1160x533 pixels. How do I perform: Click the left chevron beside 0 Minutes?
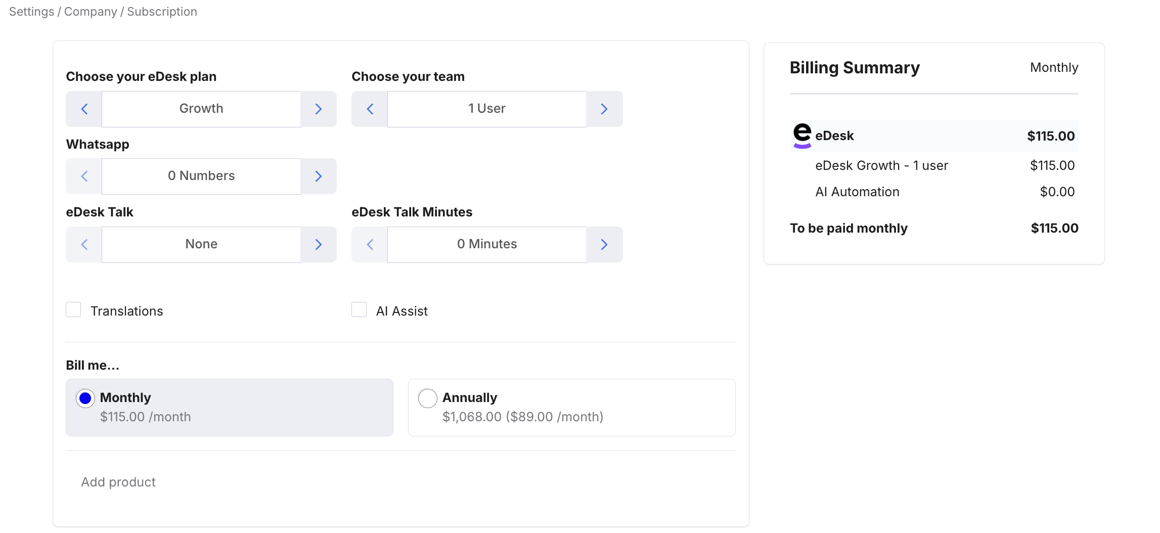(370, 244)
